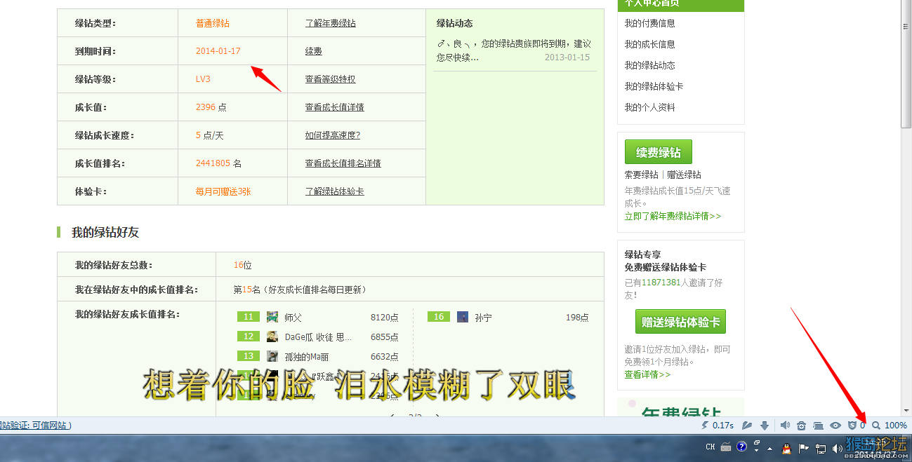912x462 pixels.
Task: Click avatar of friend 孙宁
Action: pyautogui.click(x=463, y=317)
